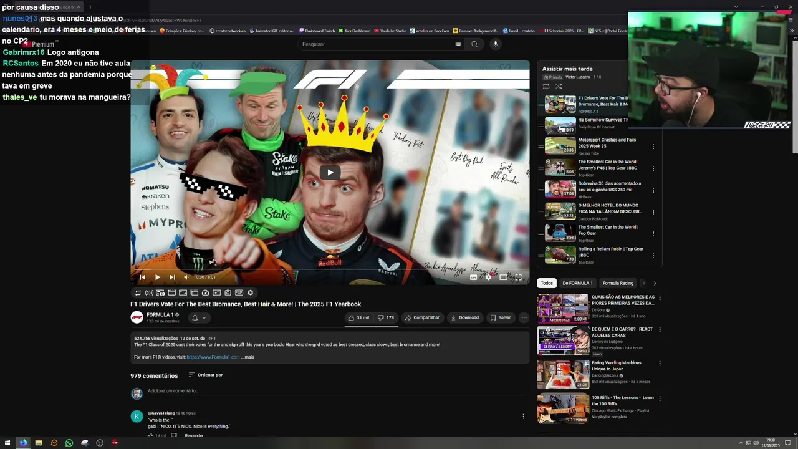
Task: Open options for Sobreviva 30 dias playlist item
Action: click(653, 190)
